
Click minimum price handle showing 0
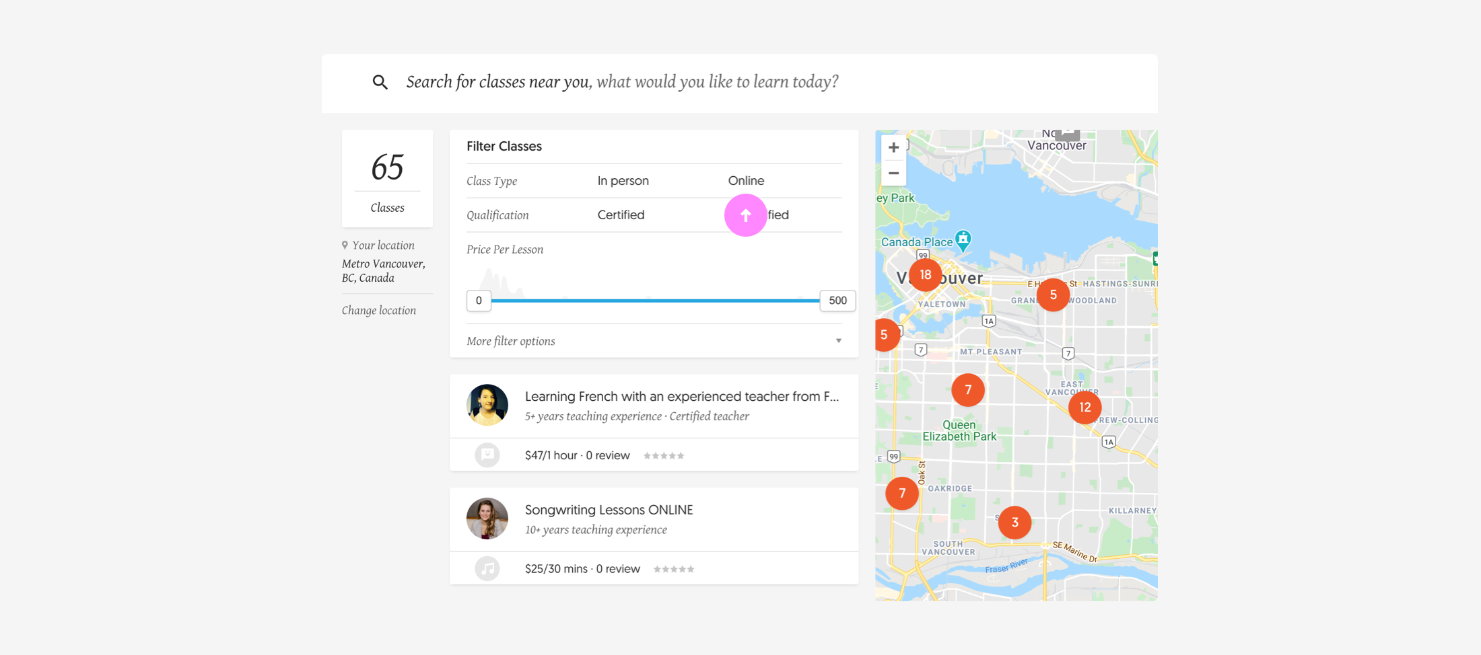point(479,301)
